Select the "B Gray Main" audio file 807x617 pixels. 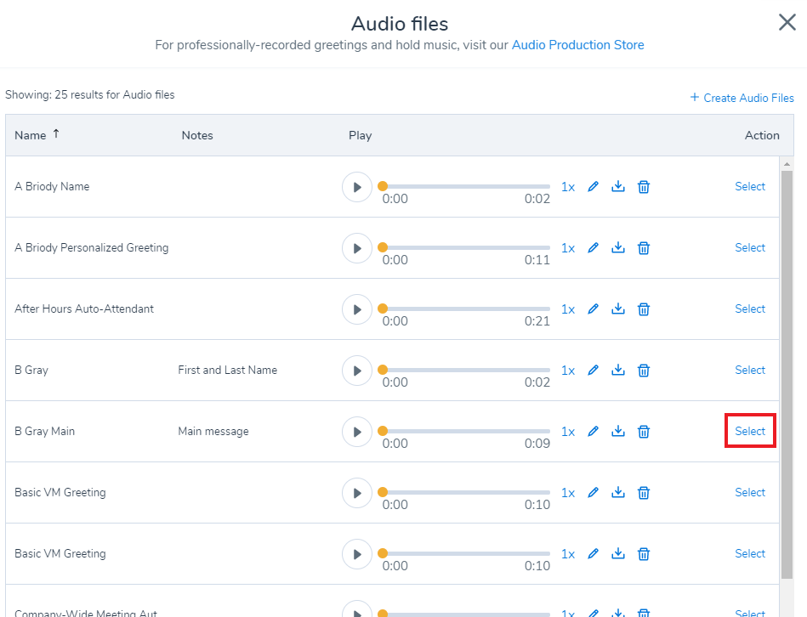pyautogui.click(x=750, y=431)
